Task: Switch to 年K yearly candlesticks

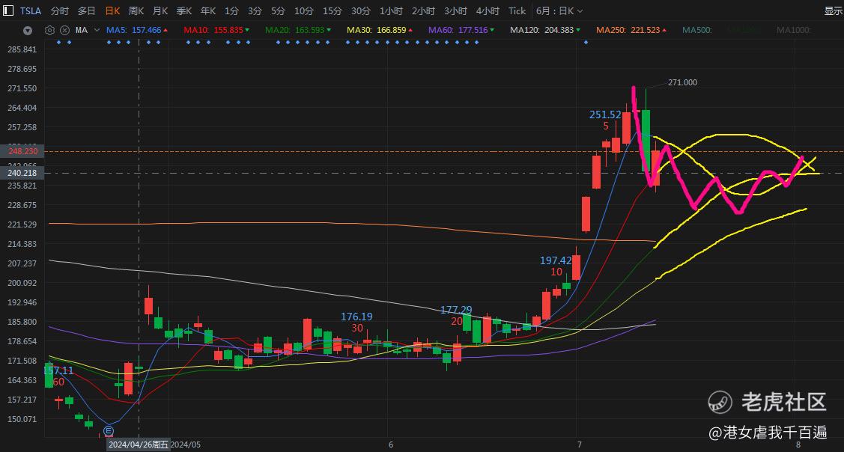Action: coord(208,10)
